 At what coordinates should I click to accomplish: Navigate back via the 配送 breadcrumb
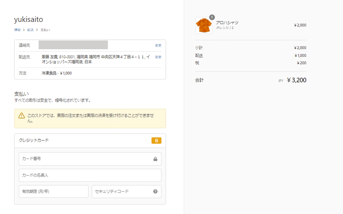pos(31,30)
